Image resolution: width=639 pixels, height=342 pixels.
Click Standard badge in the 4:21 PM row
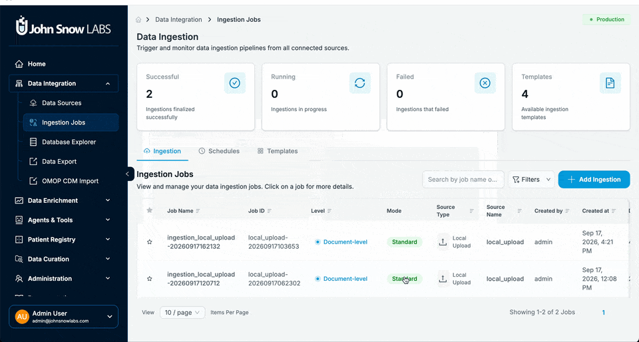(404, 242)
